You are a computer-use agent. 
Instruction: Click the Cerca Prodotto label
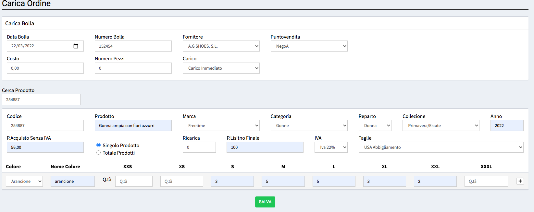pyautogui.click(x=18, y=90)
